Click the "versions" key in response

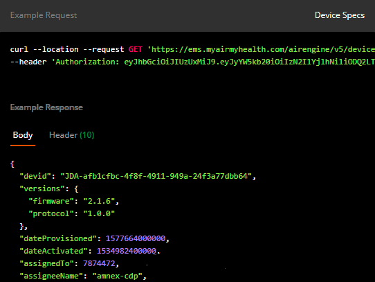coord(42,188)
